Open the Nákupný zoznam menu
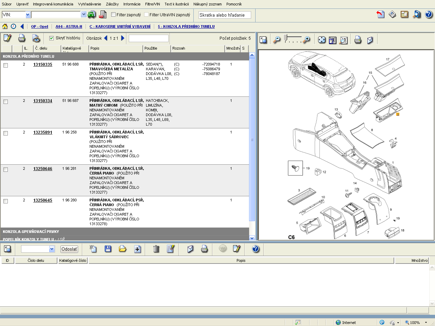Viewport: 435px width, 326px height. [x=207, y=4]
